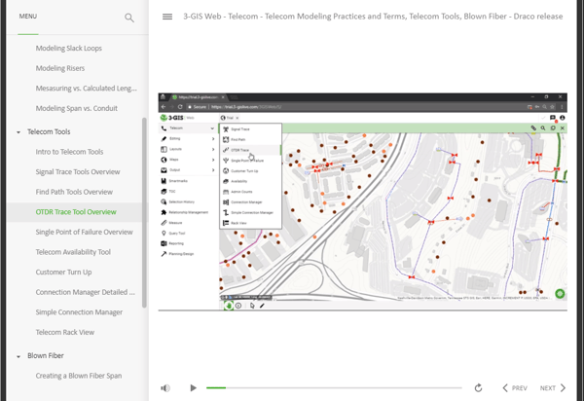Choose Simple Connection Manager in the flyout menu

248,212
